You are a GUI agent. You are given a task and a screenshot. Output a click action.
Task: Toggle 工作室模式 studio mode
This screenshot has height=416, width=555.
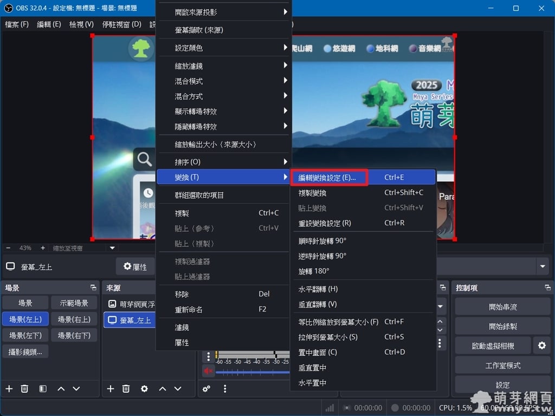point(502,366)
